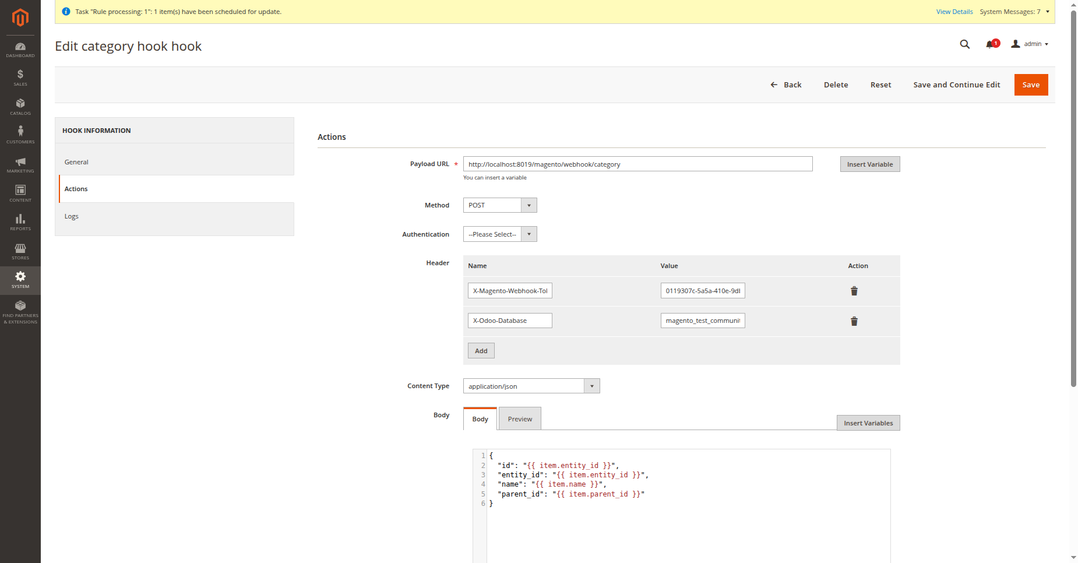The image size is (1078, 563).
Task: Expand the admin account menu
Action: click(1030, 44)
